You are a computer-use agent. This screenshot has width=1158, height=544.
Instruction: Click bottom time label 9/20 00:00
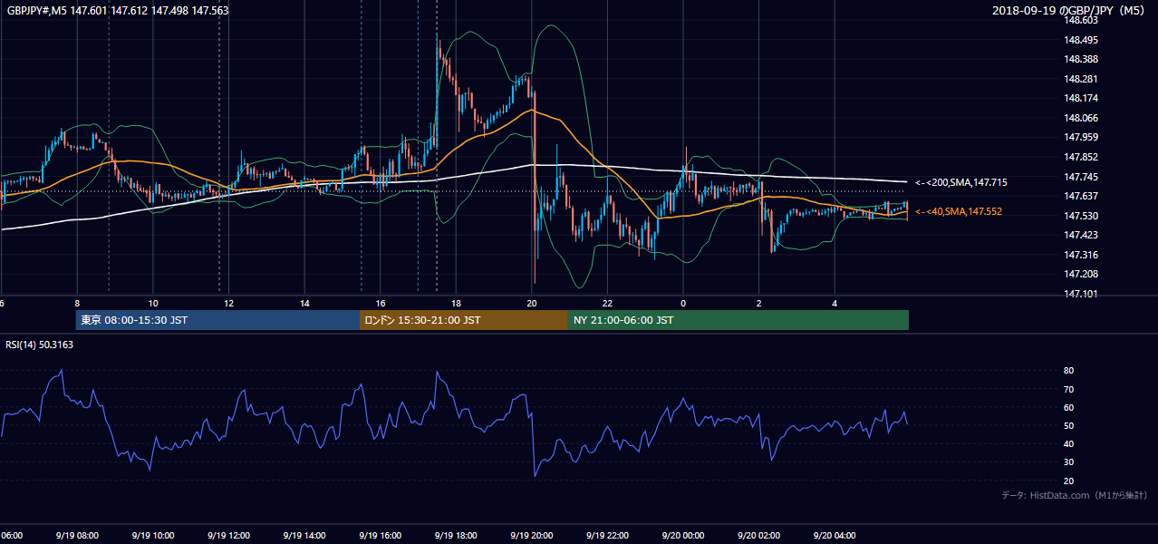(683, 535)
